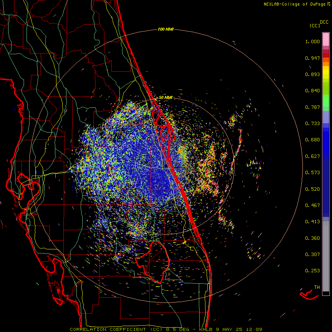Click the 0.680 scale value
This screenshot has height=332, width=332.
(312, 140)
